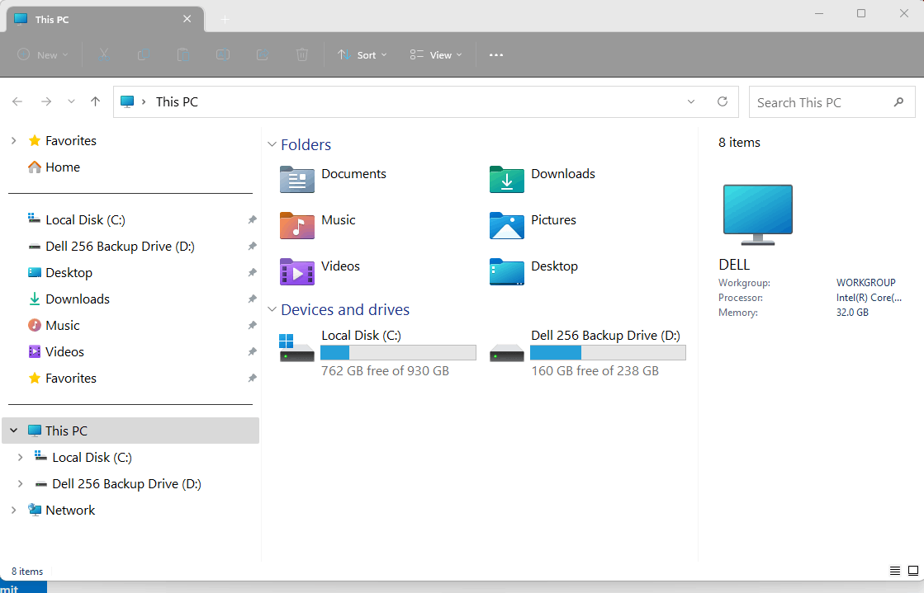Select Local Disk (C:) in Devices and drives
Screen dimensions: 924x593
(377, 353)
